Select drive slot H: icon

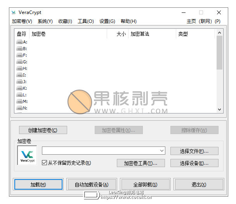(19, 68)
